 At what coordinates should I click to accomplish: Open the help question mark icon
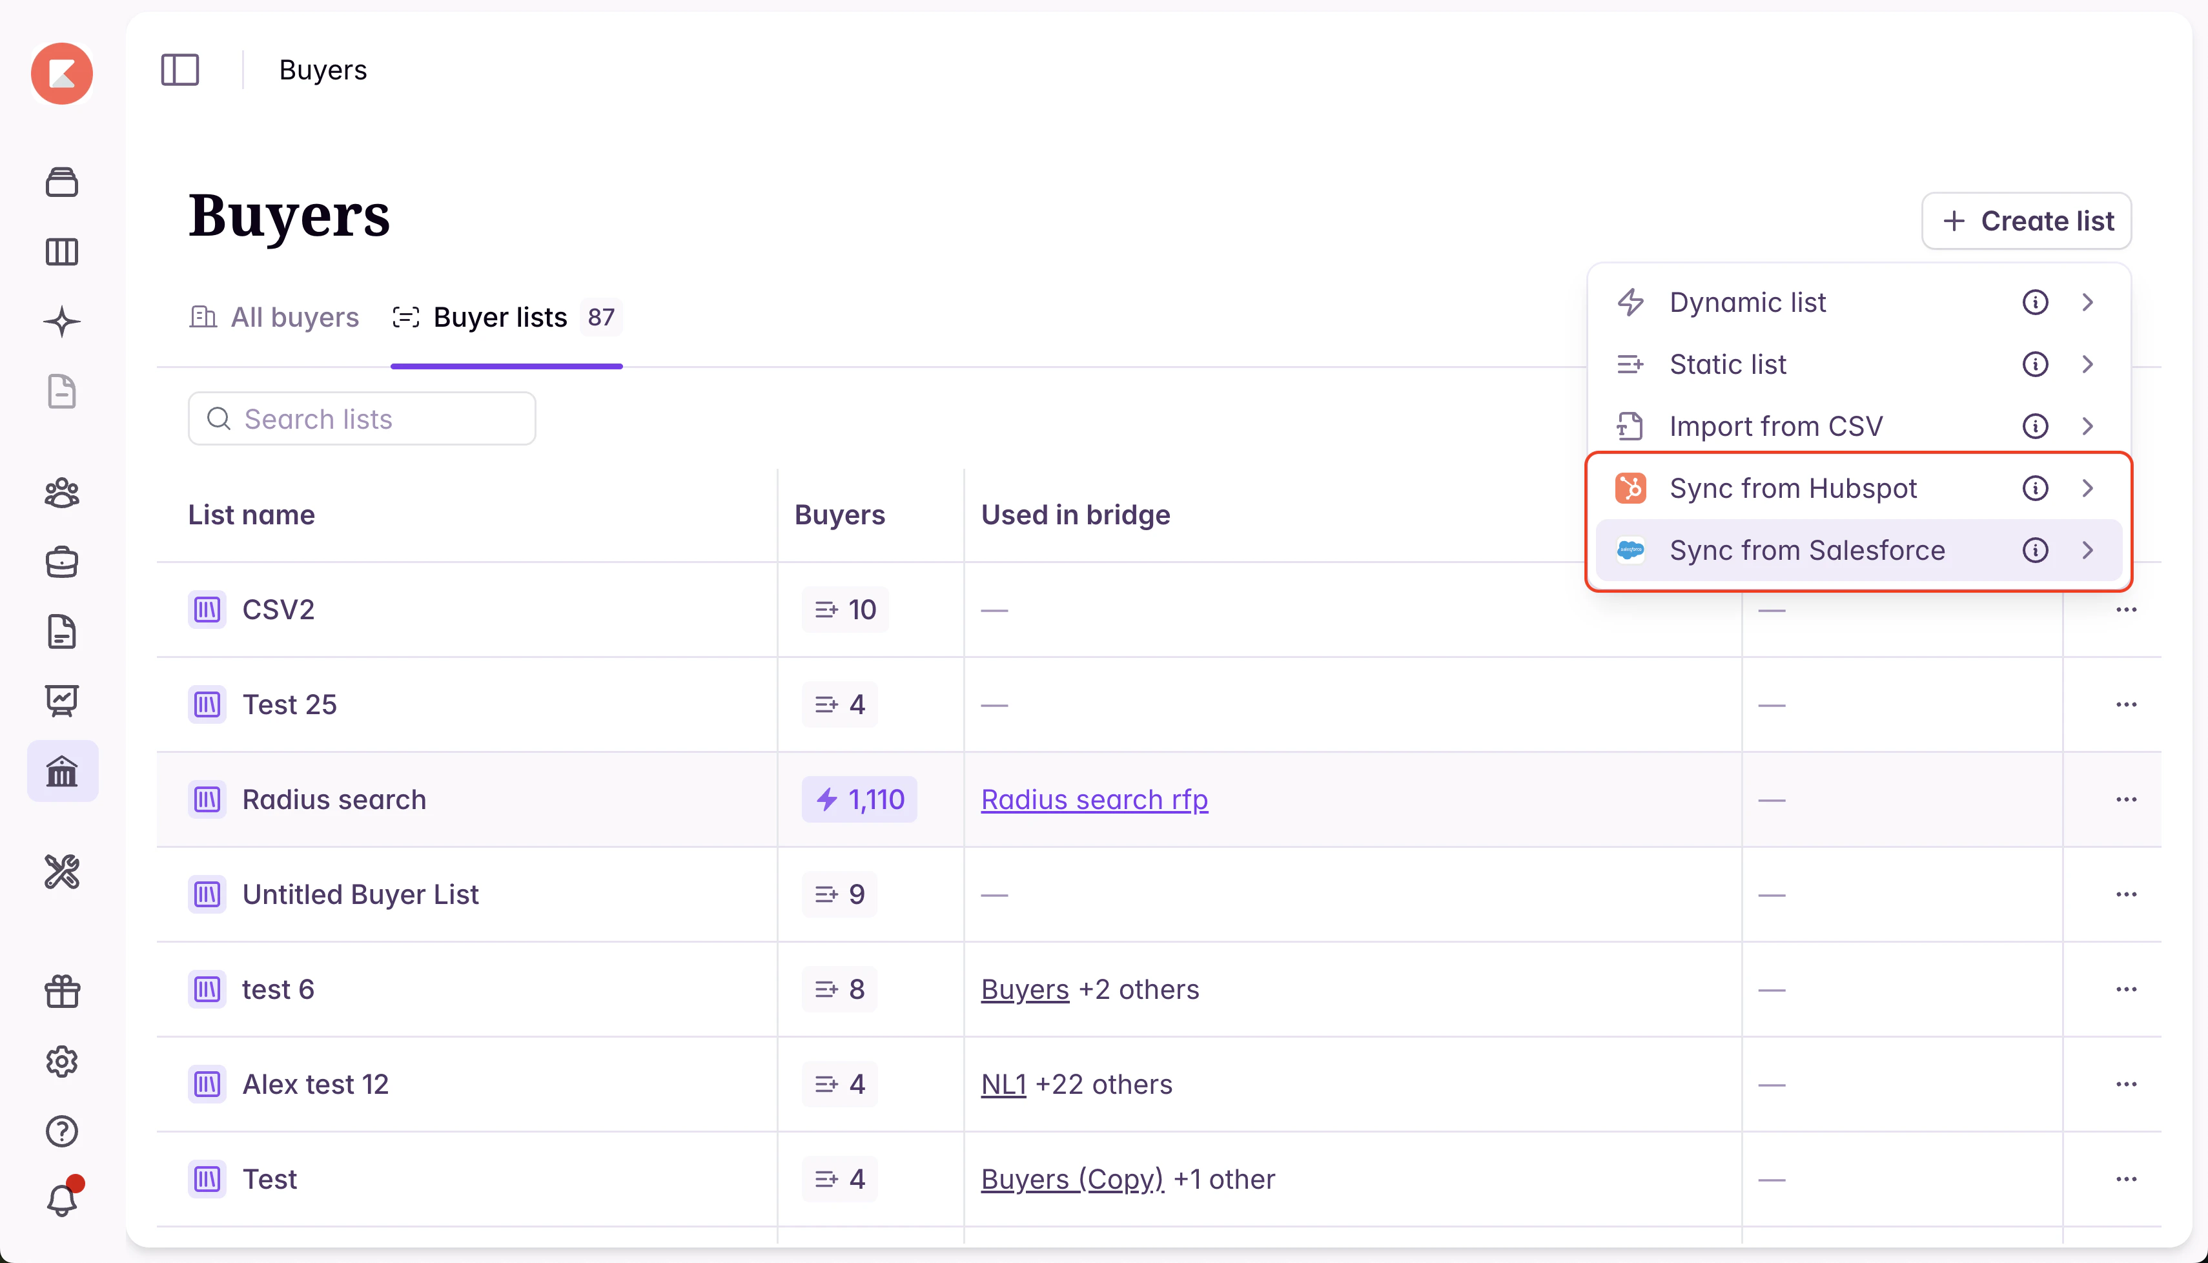[61, 1131]
